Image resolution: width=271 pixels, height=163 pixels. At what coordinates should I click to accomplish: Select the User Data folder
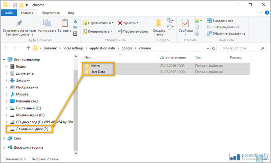[x=97, y=72]
